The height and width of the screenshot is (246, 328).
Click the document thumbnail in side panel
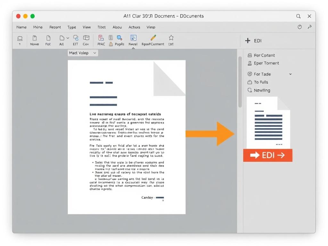coord(268,122)
